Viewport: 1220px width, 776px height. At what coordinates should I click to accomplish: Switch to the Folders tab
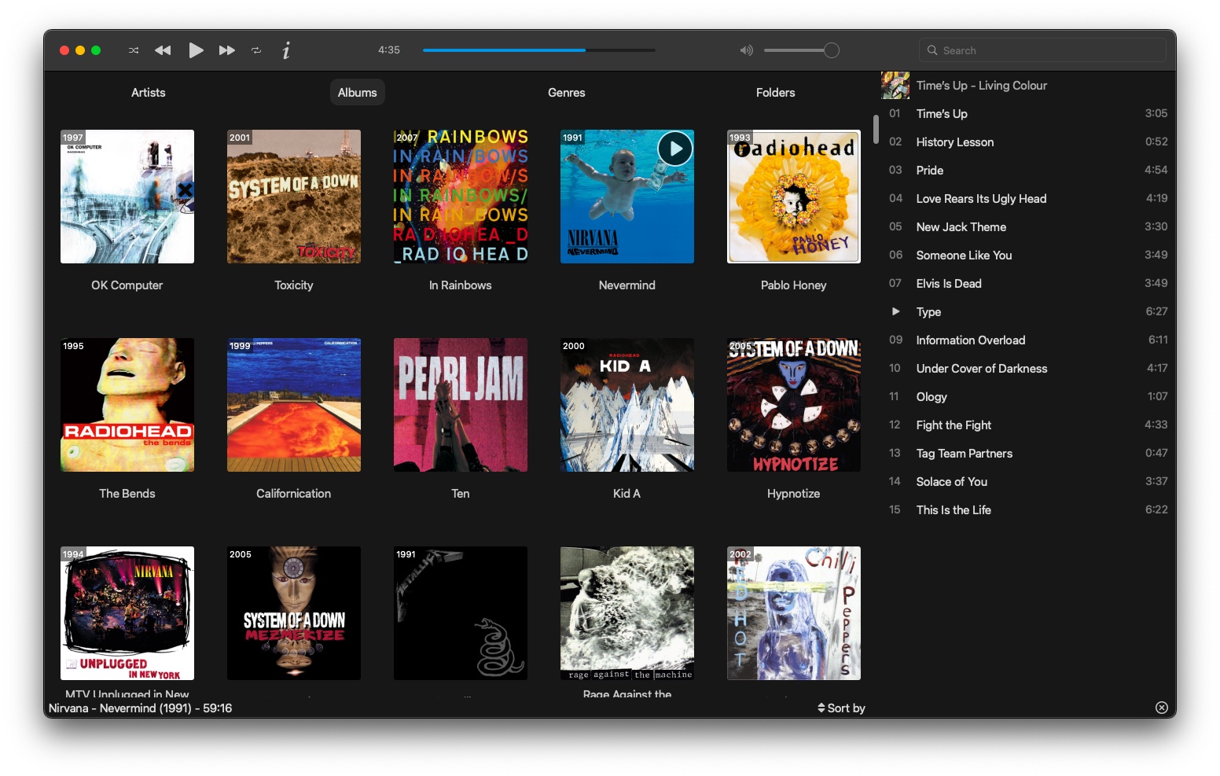[776, 92]
